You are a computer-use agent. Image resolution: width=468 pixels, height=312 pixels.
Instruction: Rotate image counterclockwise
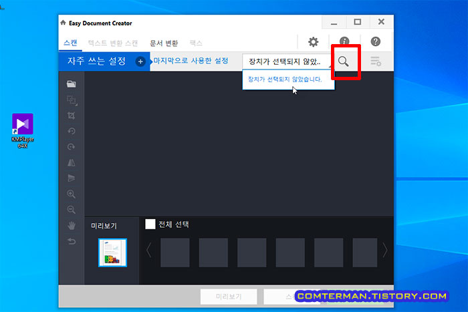[x=72, y=131]
